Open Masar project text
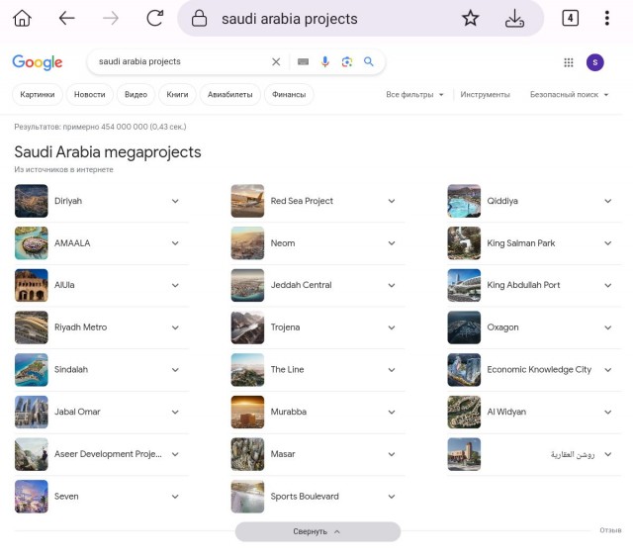The width and height of the screenshot is (633, 559). coord(283,454)
